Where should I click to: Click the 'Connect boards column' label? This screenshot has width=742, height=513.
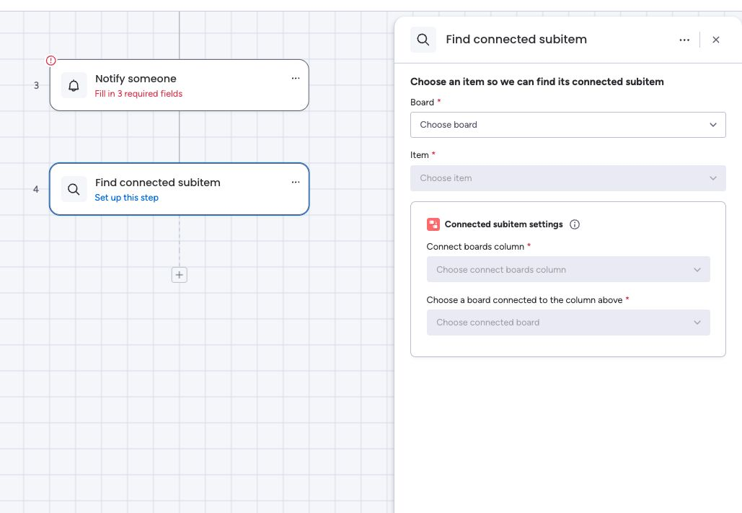(x=475, y=246)
